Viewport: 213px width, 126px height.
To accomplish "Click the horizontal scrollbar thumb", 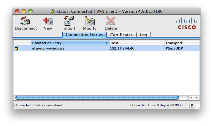I will (97, 97).
